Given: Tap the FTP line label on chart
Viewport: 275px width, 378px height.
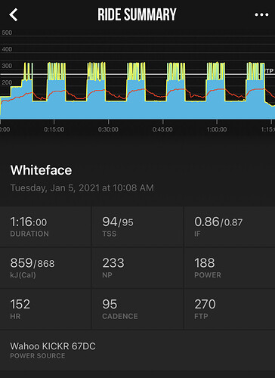Looking at the screenshot, I should pos(269,71).
